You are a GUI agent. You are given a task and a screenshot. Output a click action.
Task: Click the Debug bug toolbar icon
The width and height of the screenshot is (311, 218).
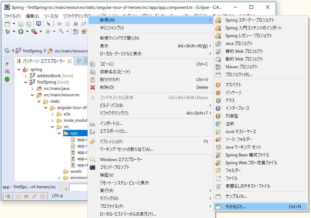(7, 31)
